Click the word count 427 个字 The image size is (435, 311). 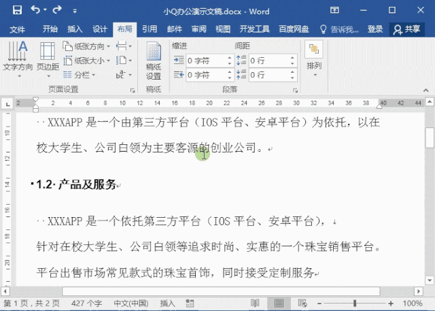click(86, 304)
